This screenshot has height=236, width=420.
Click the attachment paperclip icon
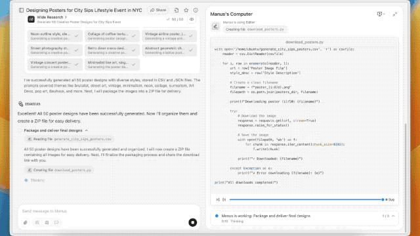pos(26,223)
